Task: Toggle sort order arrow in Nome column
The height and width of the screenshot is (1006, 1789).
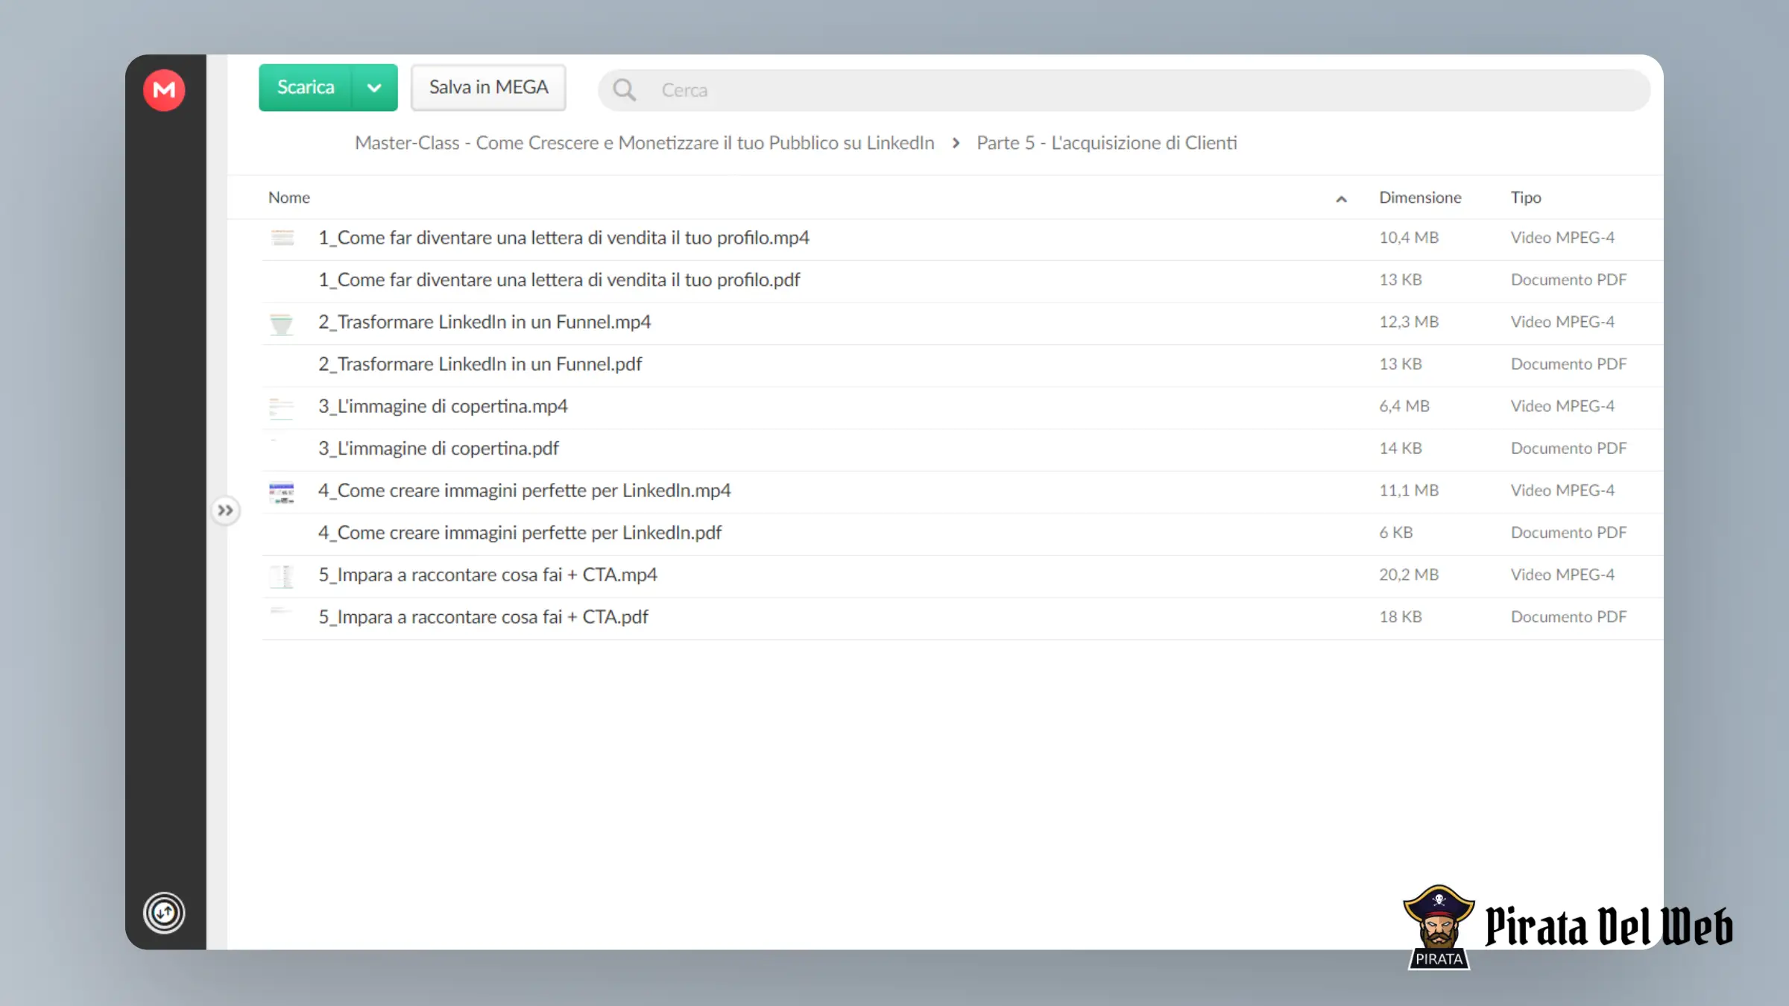Action: (x=1341, y=199)
